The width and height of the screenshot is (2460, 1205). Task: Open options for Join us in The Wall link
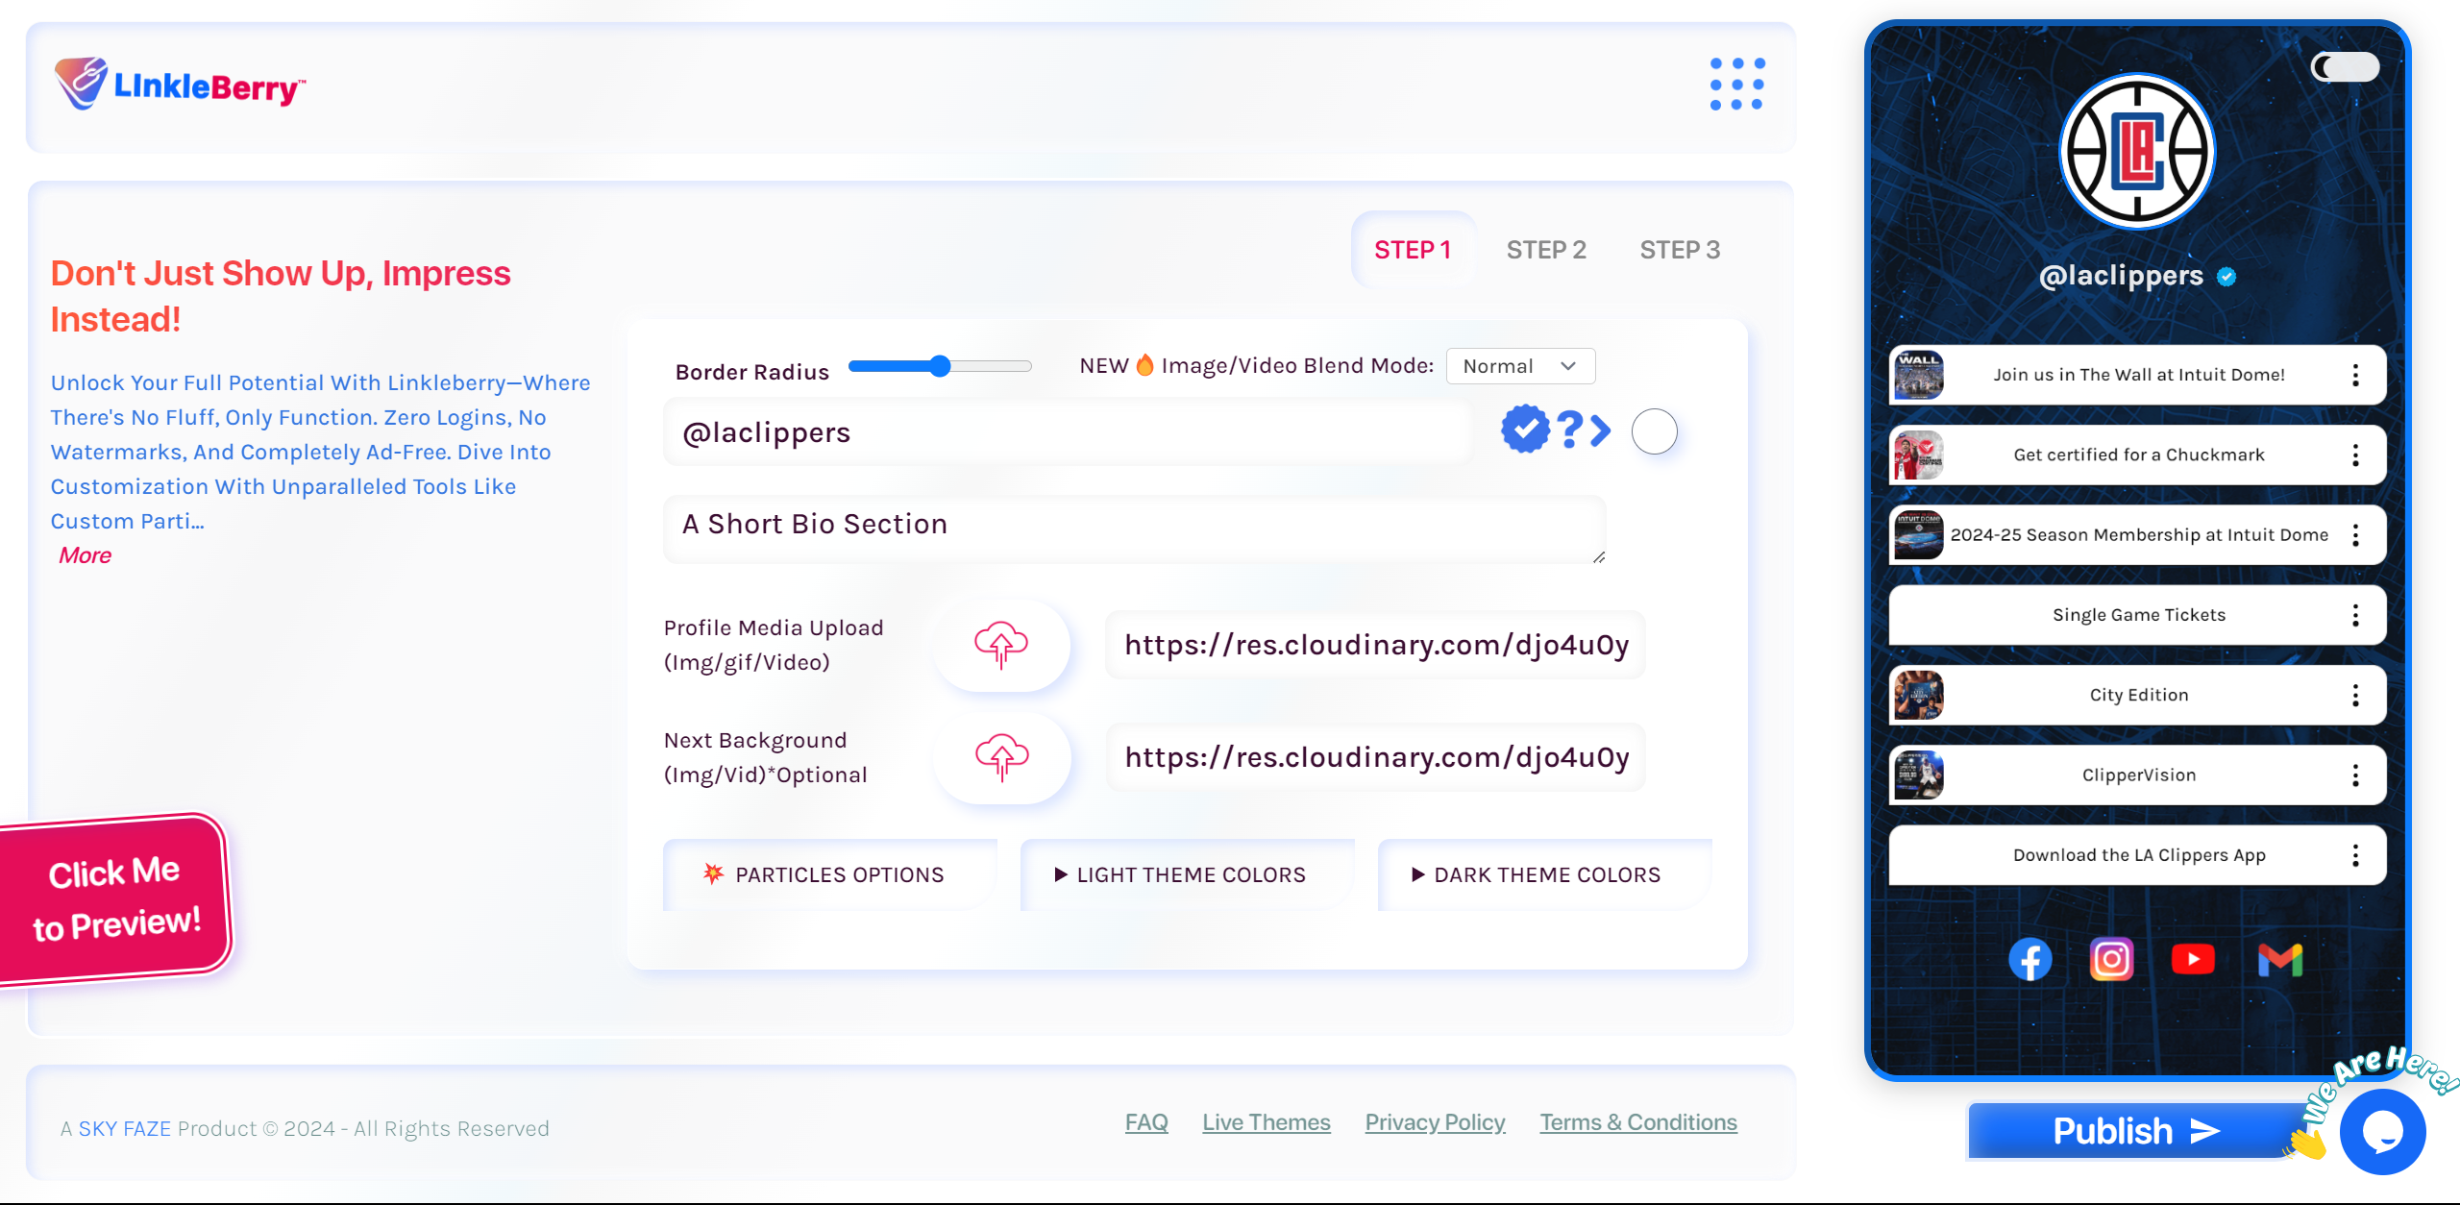coord(2355,375)
